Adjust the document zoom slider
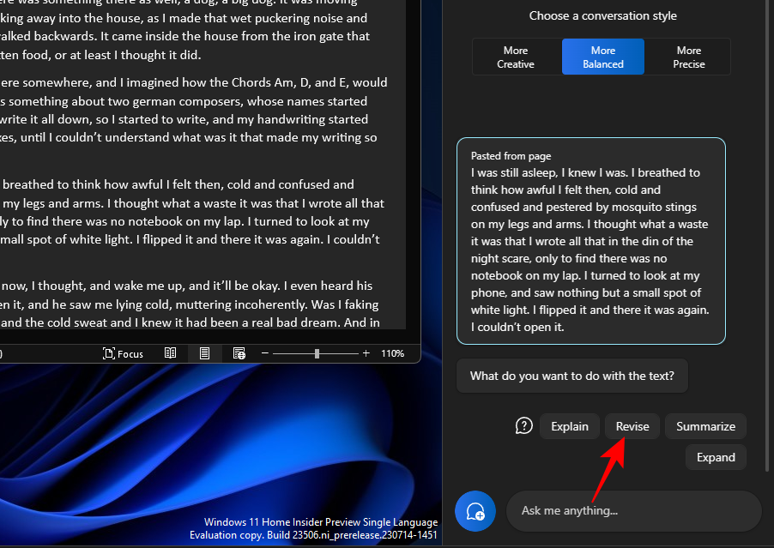 (316, 352)
